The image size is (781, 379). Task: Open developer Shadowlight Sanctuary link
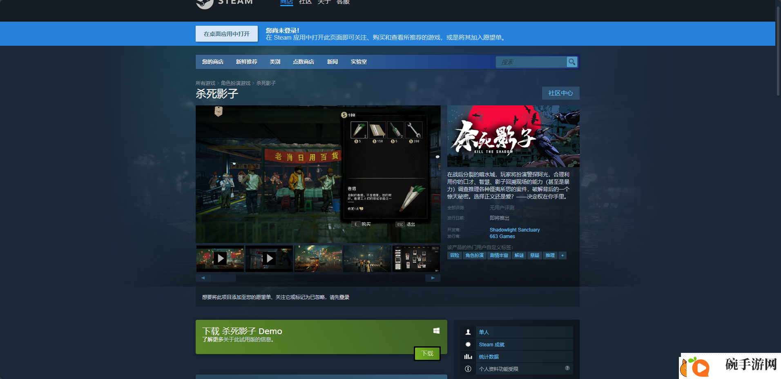coord(515,230)
